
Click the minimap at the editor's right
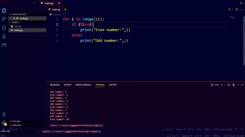pyautogui.click(x=232, y=18)
